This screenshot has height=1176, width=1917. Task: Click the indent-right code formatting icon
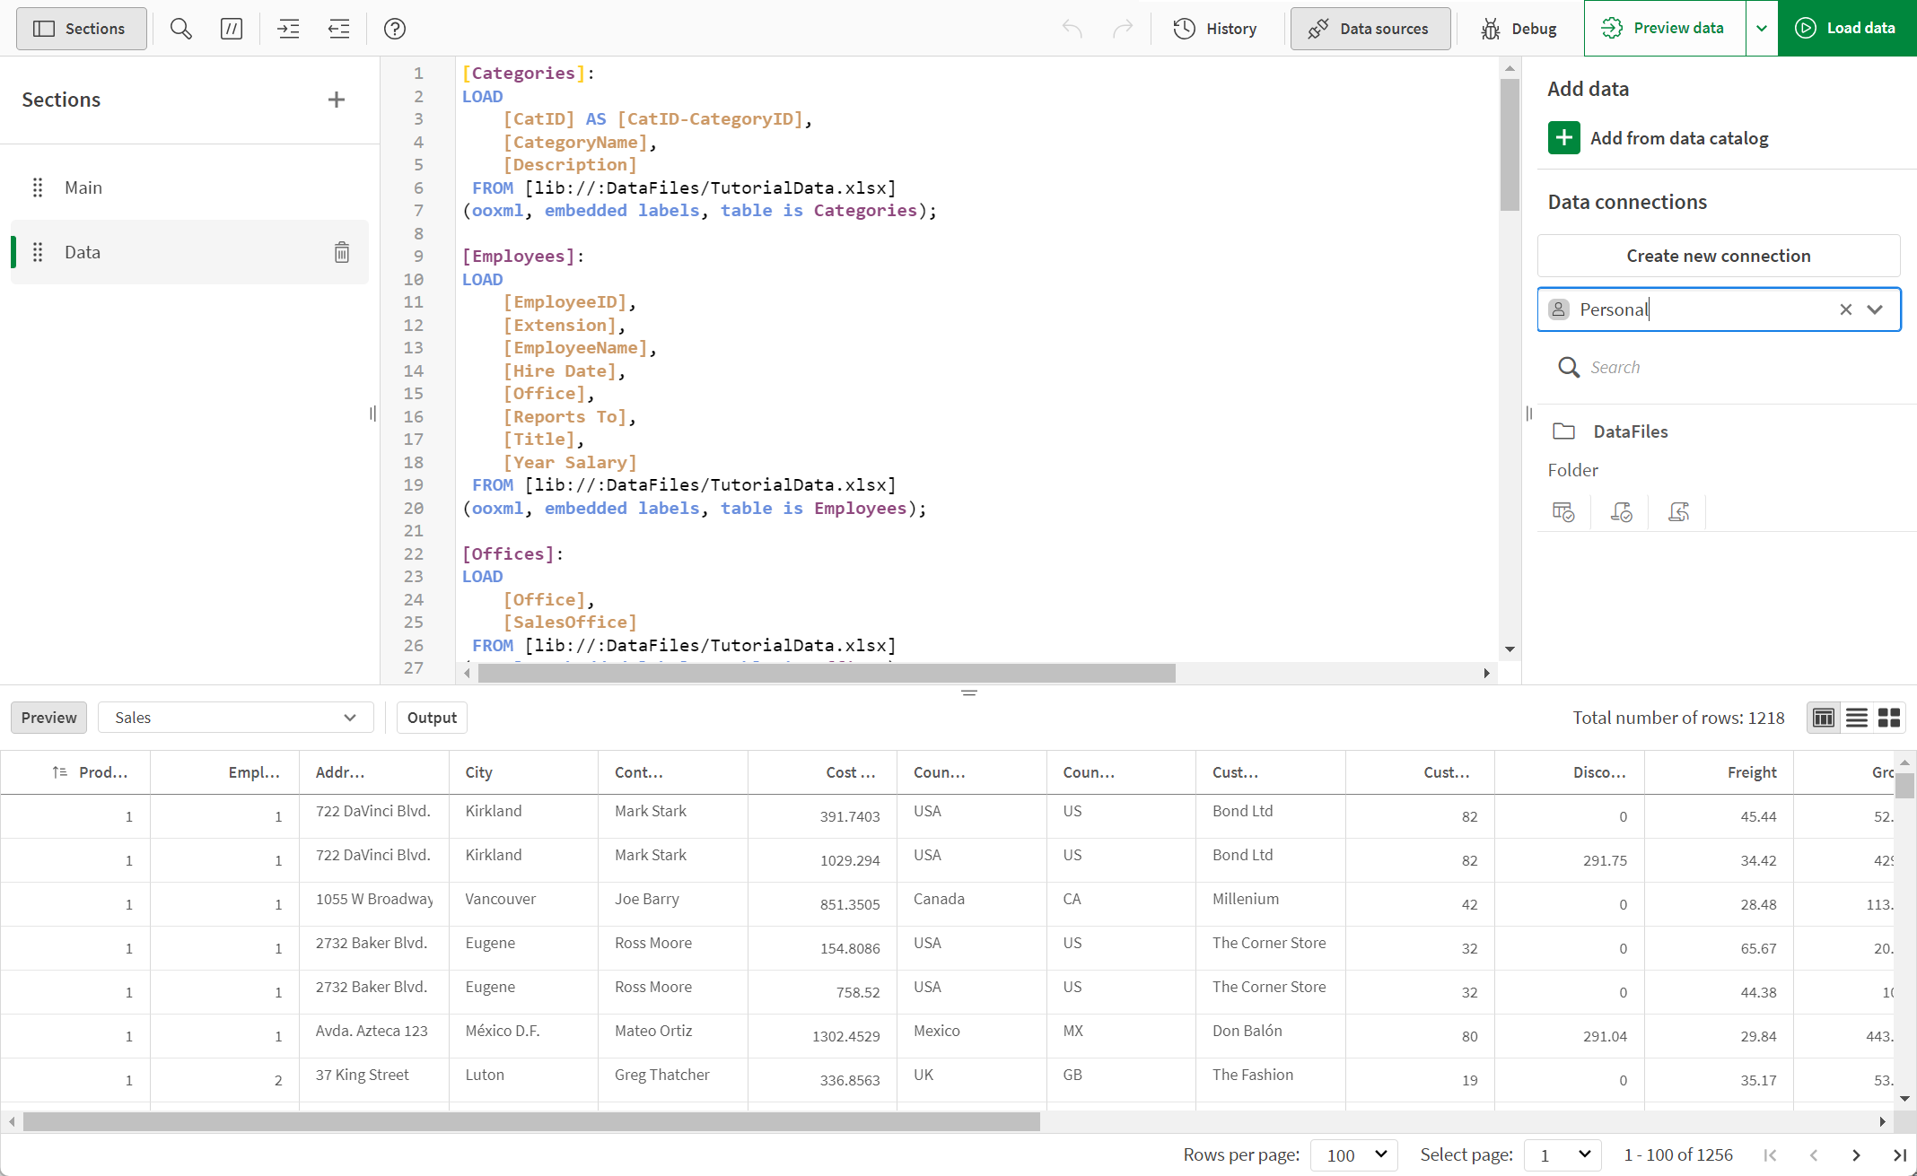point(289,29)
